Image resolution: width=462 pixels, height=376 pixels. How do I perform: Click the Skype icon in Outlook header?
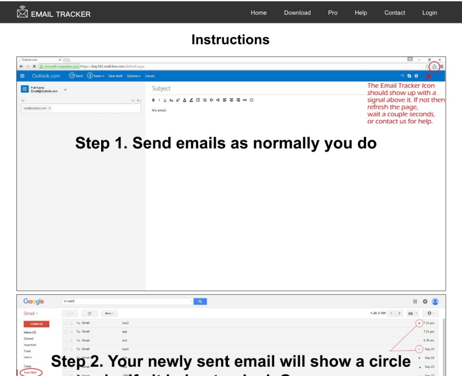coord(409,76)
